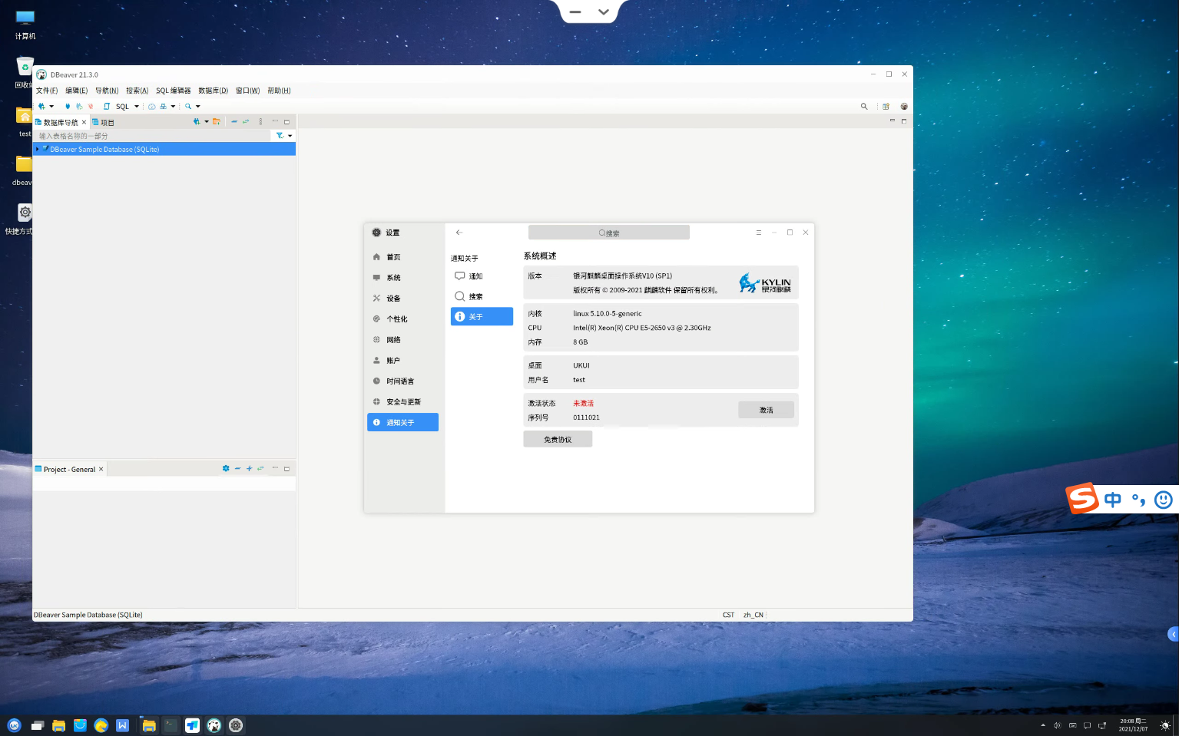Open the SQL editor dropdown arrow
This screenshot has width=1179, height=736.
point(136,106)
